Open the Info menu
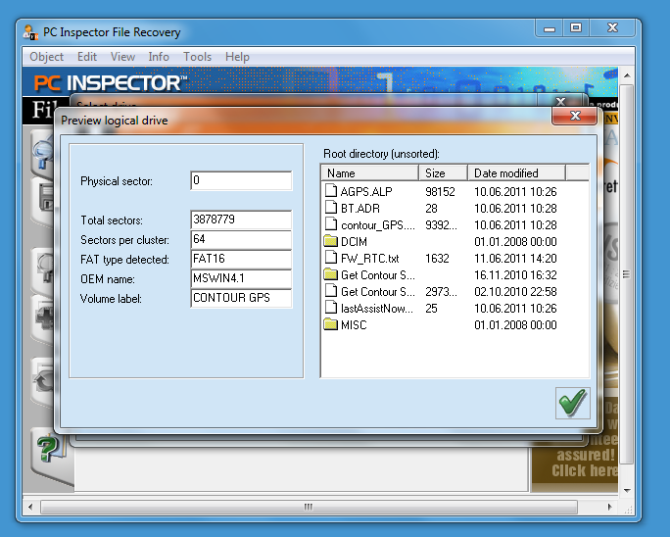Screen dimensions: 670x537 coord(159,57)
